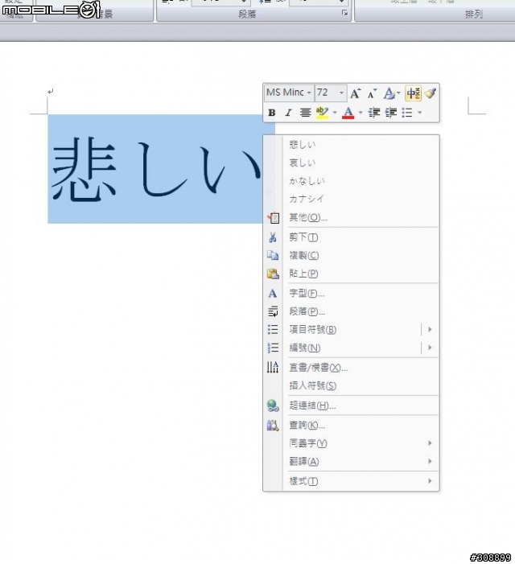The width and height of the screenshot is (515, 564).
Task: Click the copy icon beside 複製(C)
Action: tap(273, 255)
